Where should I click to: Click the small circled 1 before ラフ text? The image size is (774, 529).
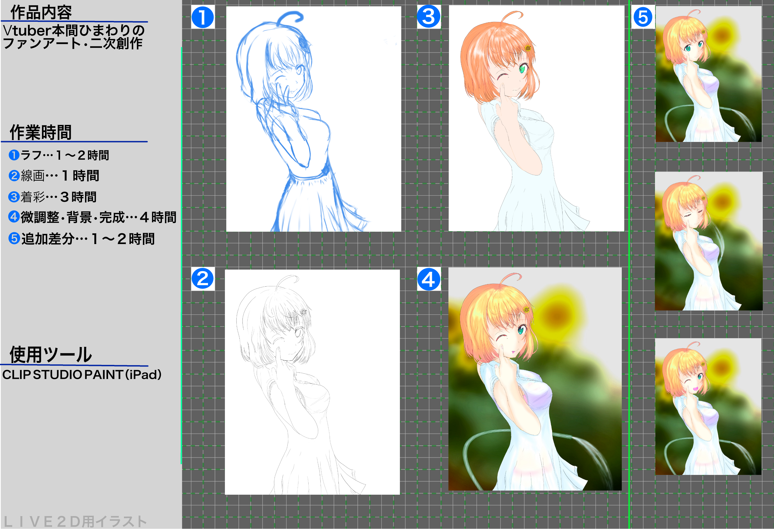tap(14, 155)
